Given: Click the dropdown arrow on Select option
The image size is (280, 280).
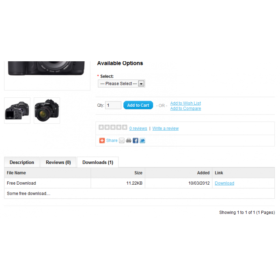Looking at the screenshot, I should (141, 84).
